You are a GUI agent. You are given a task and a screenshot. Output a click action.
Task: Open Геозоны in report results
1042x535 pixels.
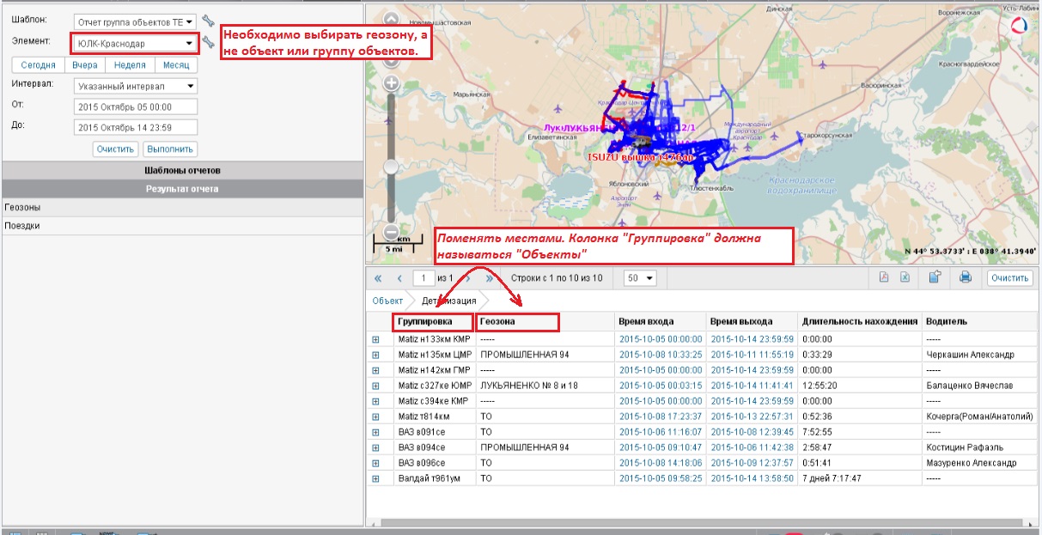point(22,207)
